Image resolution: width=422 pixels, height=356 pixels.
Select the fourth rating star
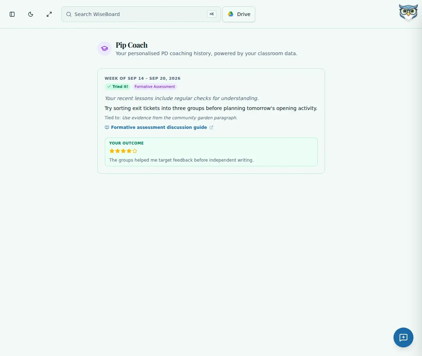tap(129, 151)
